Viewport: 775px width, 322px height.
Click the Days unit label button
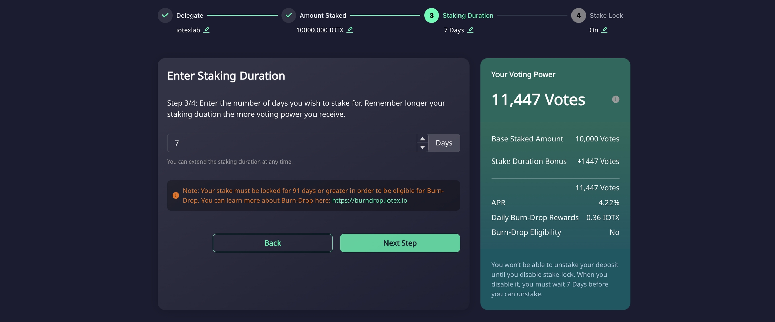coord(444,143)
